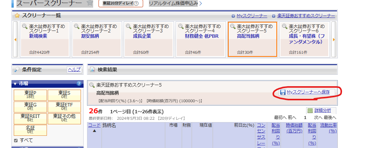The width and height of the screenshot is (384, 148).
Task: Click the 条件指定 magnifier icon
Action: 17,70
